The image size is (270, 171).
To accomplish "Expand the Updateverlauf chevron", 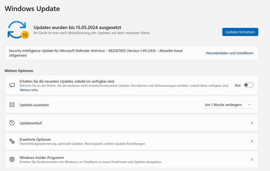I will [x=252, y=123].
